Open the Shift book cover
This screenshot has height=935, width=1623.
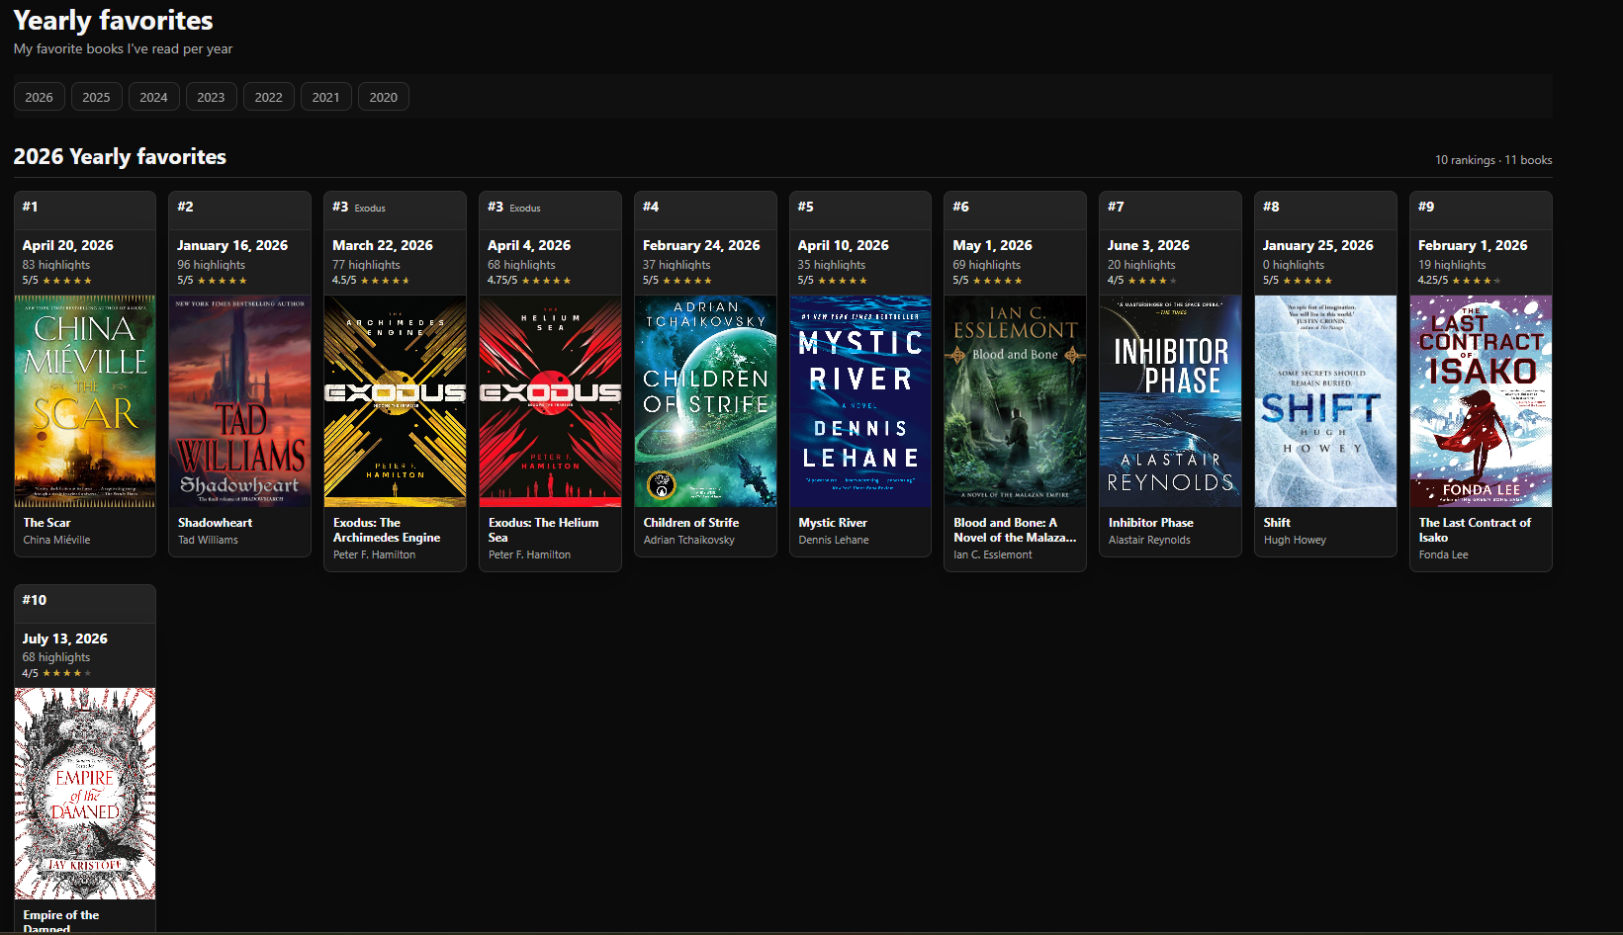point(1326,401)
